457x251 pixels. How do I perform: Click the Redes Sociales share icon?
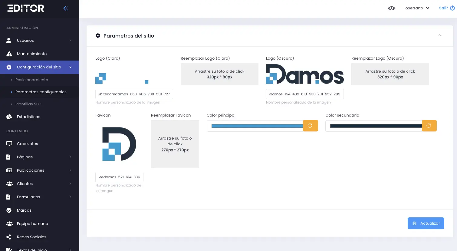[9, 237]
